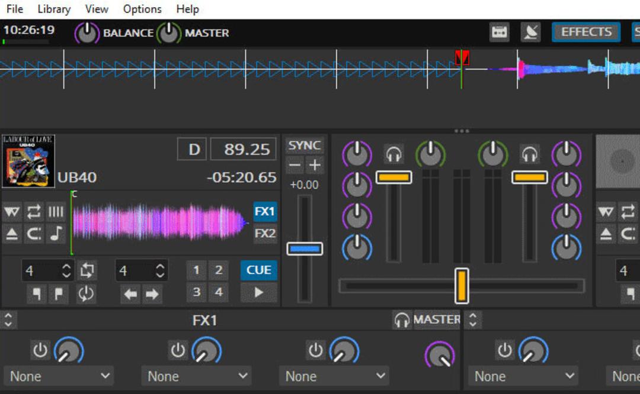
Task: Open the Options menu
Action: pyautogui.click(x=142, y=9)
